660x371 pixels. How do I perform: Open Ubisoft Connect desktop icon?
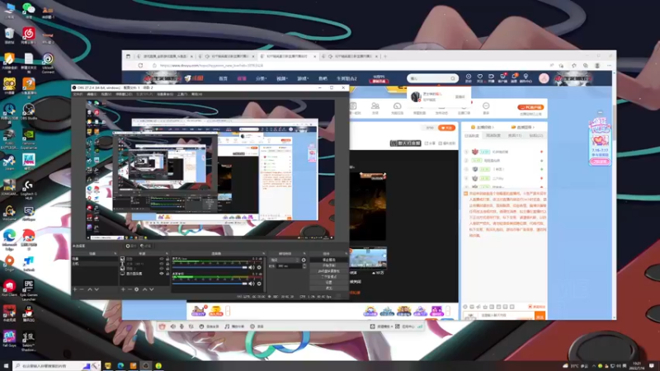coord(48,63)
